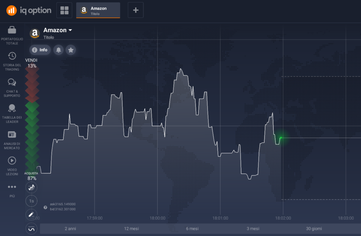Click the trader sentiment bar
The image size is (361, 236).
[x=32, y=120]
